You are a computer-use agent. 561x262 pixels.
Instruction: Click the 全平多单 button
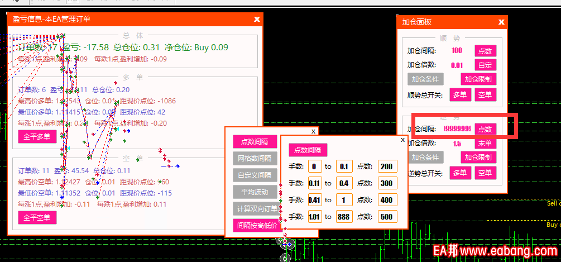pyautogui.click(x=37, y=136)
